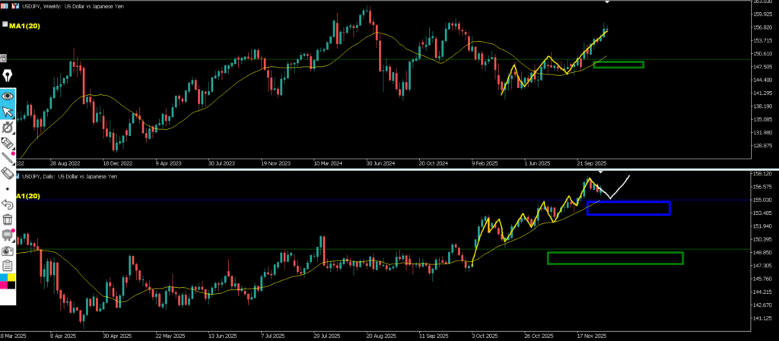This screenshot has width=779, height=341.
Task: Open the whiteboard screen tool with pink dot
Action: pos(8,235)
